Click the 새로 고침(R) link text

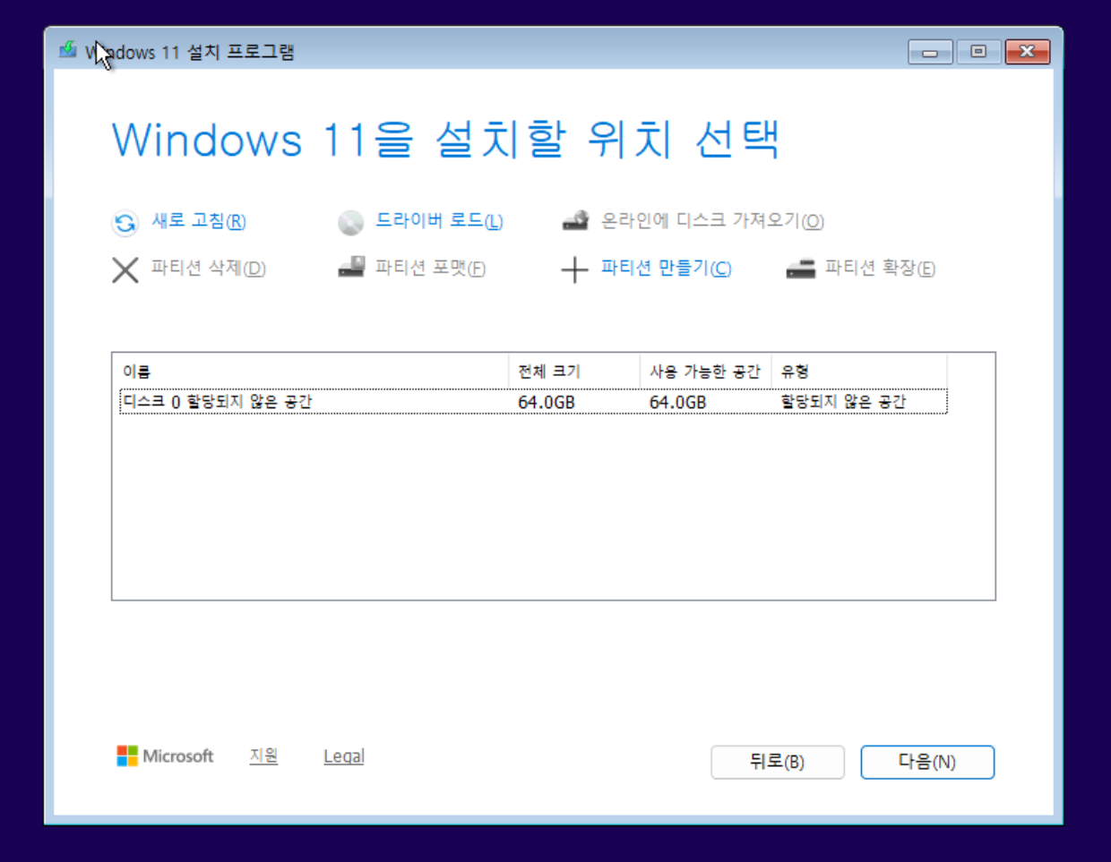pyautogui.click(x=199, y=221)
